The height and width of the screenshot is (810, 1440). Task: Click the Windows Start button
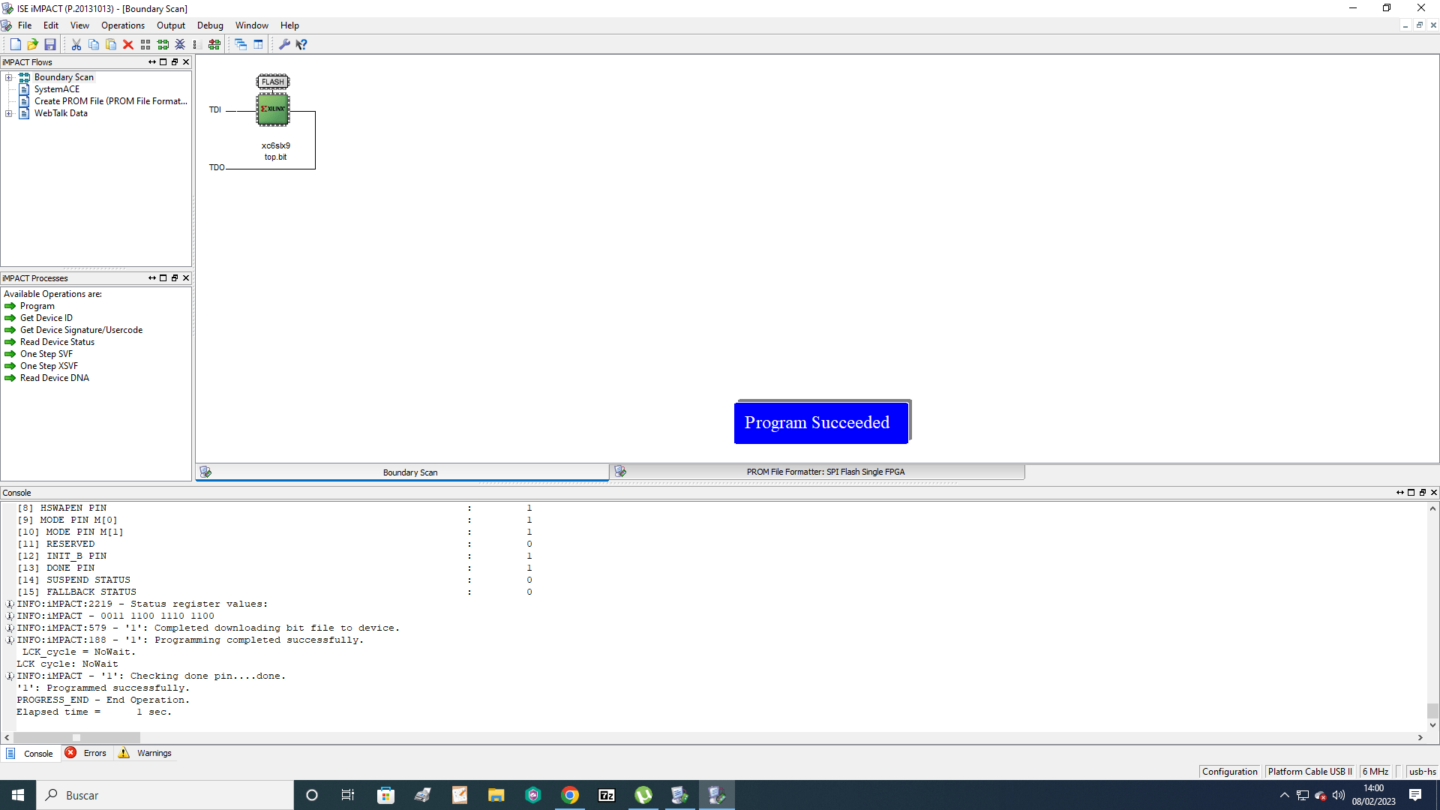tap(18, 795)
